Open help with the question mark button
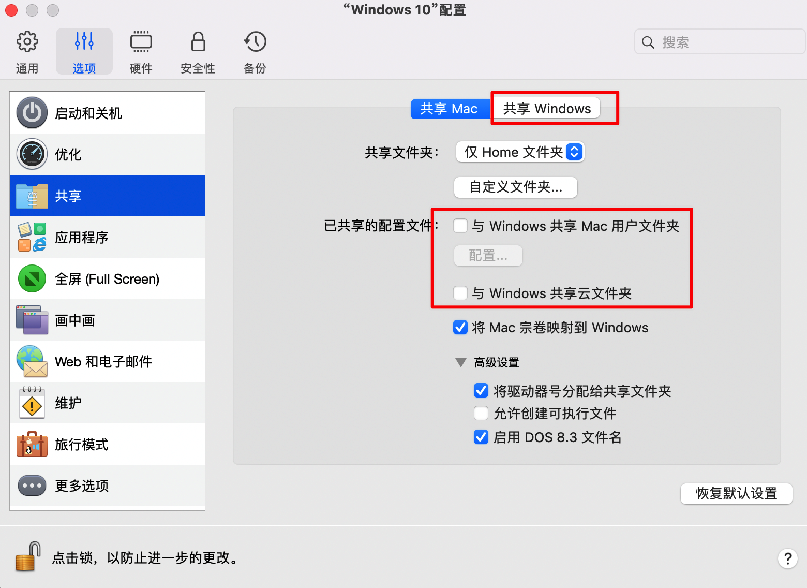The height and width of the screenshot is (588, 807). [787, 558]
